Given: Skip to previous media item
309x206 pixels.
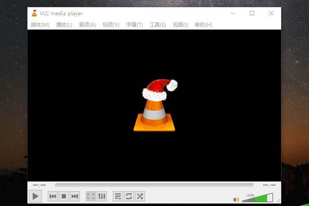Looking at the screenshot, I should coord(53,196).
